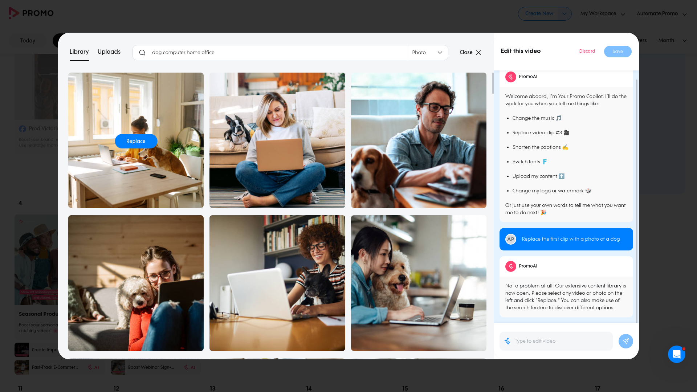Click the 'Switch fonts' suggestion
Viewport: 697px width, 392px height.
(529, 162)
